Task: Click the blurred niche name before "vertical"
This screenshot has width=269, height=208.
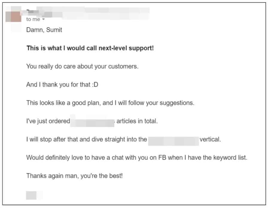Action: (x=173, y=140)
